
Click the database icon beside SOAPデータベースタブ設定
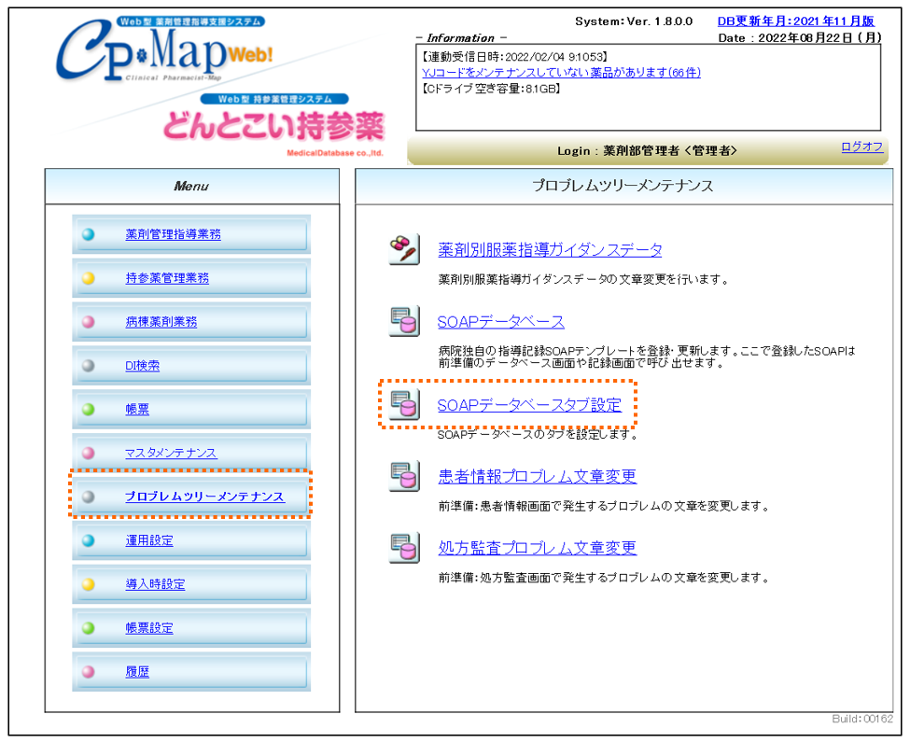pos(404,405)
